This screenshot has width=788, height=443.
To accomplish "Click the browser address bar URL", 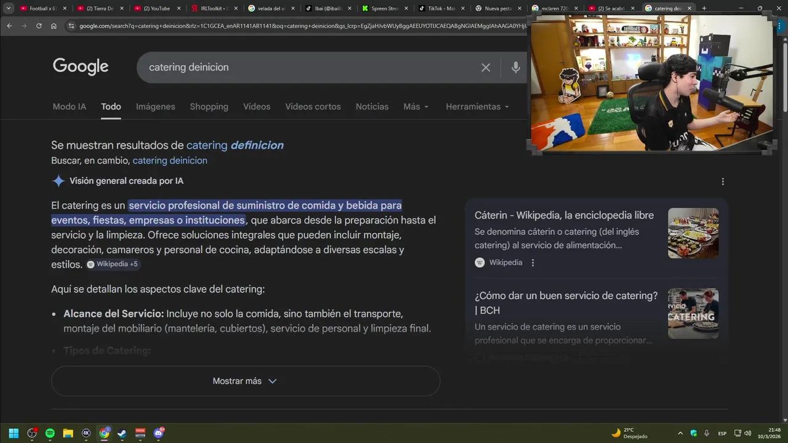I will tap(302, 26).
